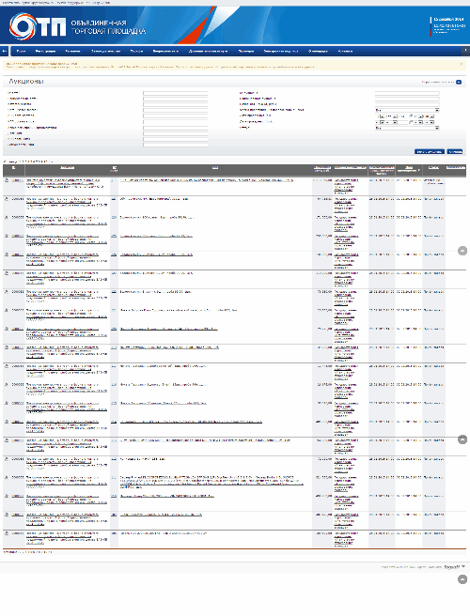Click the topmost round scroll-up arrow beside the table
The width and height of the screenshot is (470, 616).
pyautogui.click(x=462, y=251)
